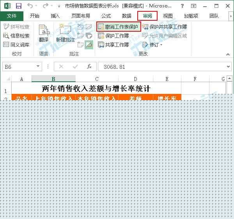Click the show/hide comment icon

tap(89, 27)
